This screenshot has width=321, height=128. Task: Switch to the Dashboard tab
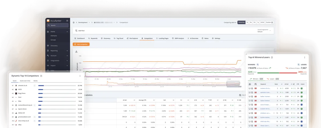[x=79, y=38]
